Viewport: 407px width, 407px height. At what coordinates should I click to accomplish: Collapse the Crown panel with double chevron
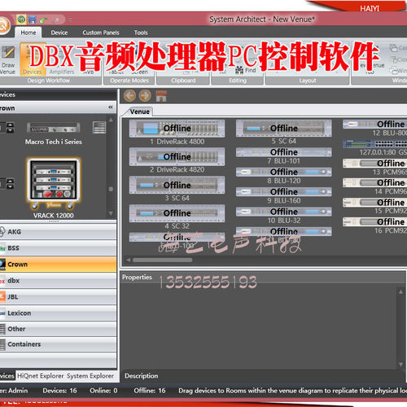(111, 107)
